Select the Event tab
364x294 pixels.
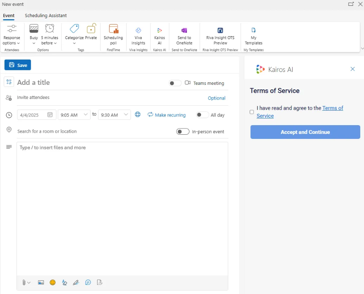9,16
